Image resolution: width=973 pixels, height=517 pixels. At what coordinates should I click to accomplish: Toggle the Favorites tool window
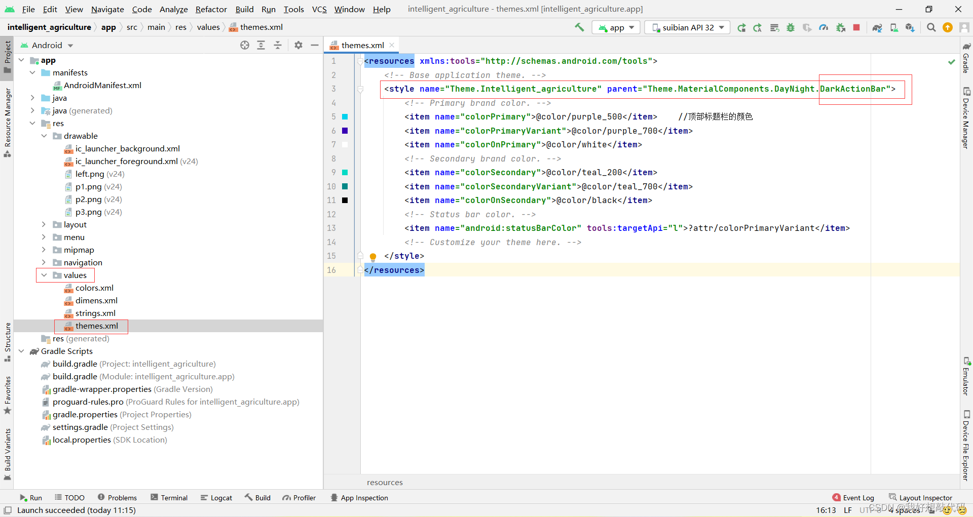coord(7,395)
